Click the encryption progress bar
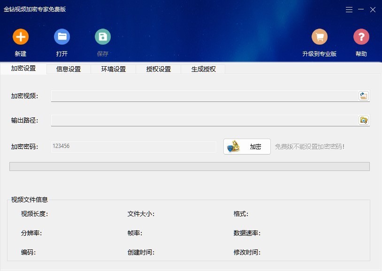 tap(190, 166)
